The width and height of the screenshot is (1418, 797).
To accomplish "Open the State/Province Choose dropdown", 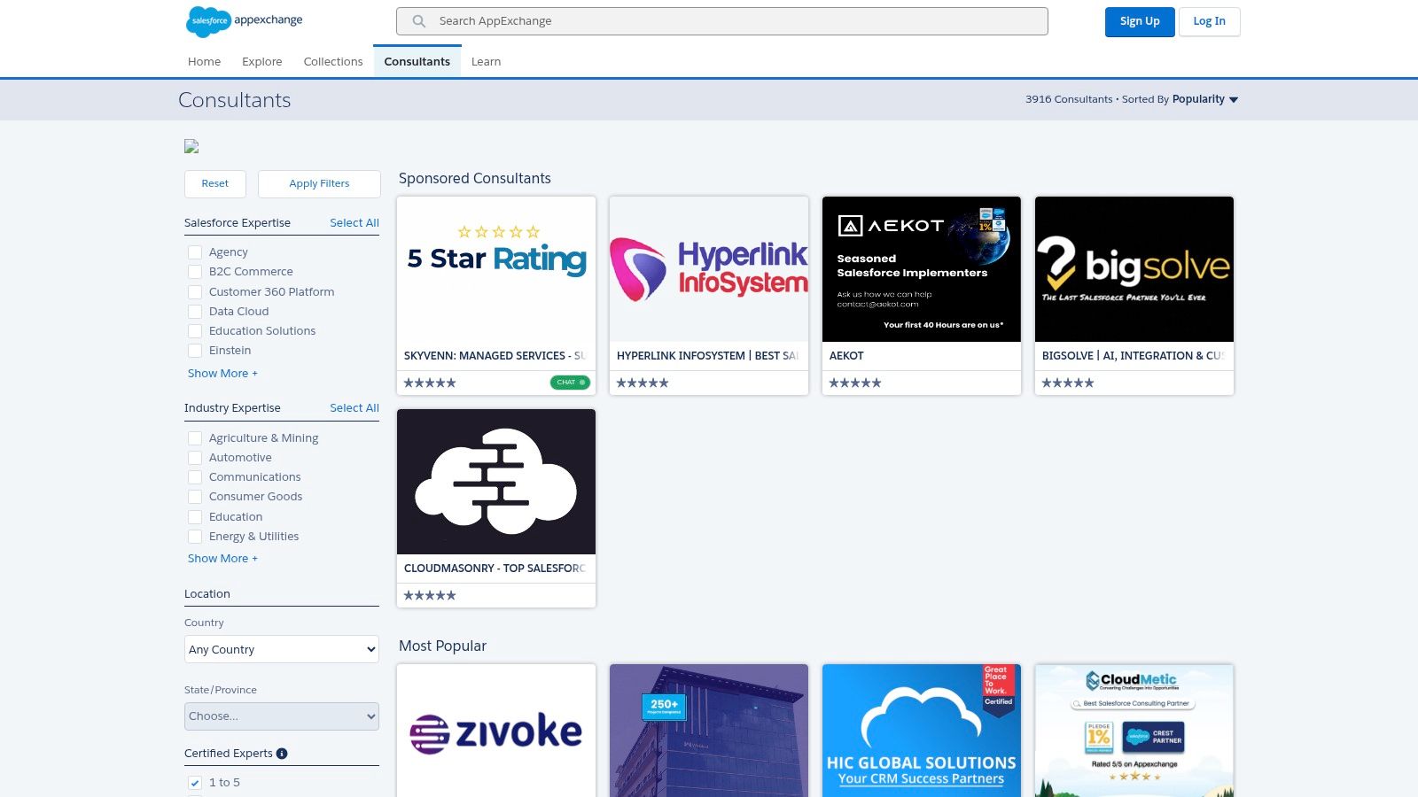I will click(281, 716).
